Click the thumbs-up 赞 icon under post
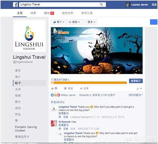The image size is (158, 144). point(52,89)
